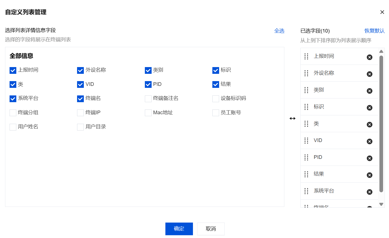Click the 系统平台 label in the selected fields list
Screen dimensions: 389x238
[x=324, y=191]
